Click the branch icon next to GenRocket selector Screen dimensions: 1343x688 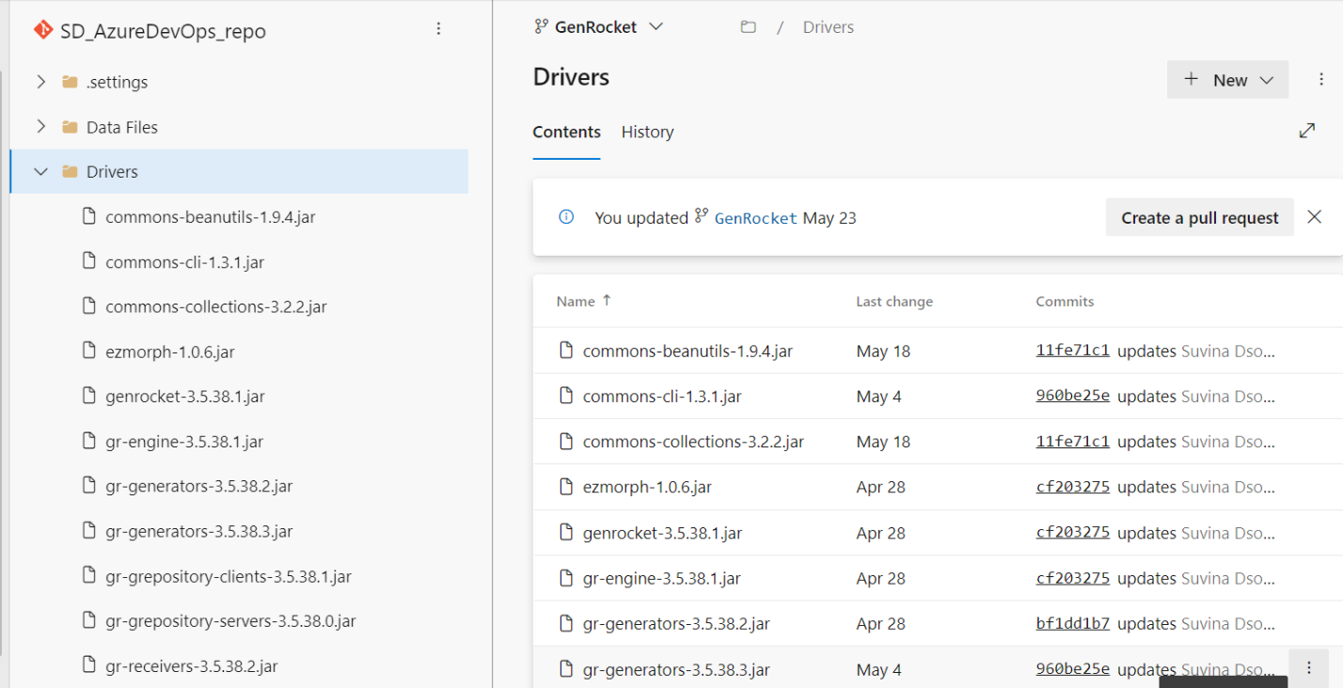541,27
